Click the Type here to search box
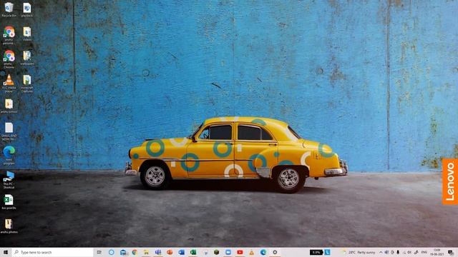Viewport: 458px width, 257px height. 52,252
